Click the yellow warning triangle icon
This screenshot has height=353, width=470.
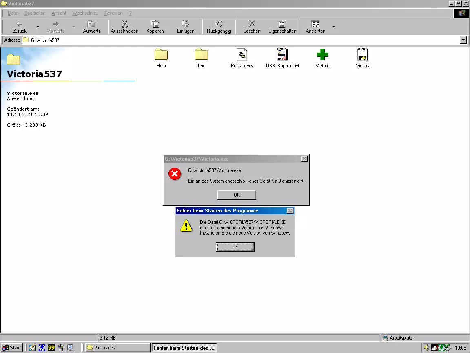pos(186,226)
